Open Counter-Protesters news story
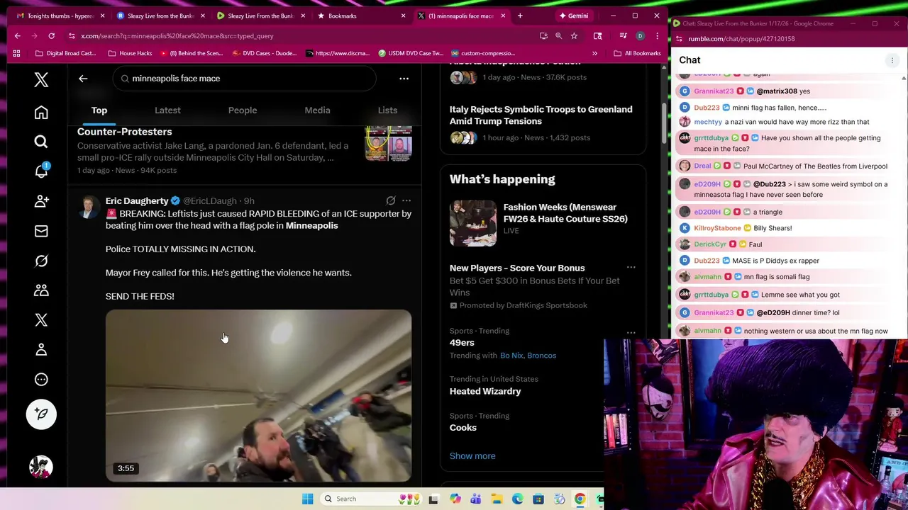The width and height of the screenshot is (908, 510). (x=245, y=150)
